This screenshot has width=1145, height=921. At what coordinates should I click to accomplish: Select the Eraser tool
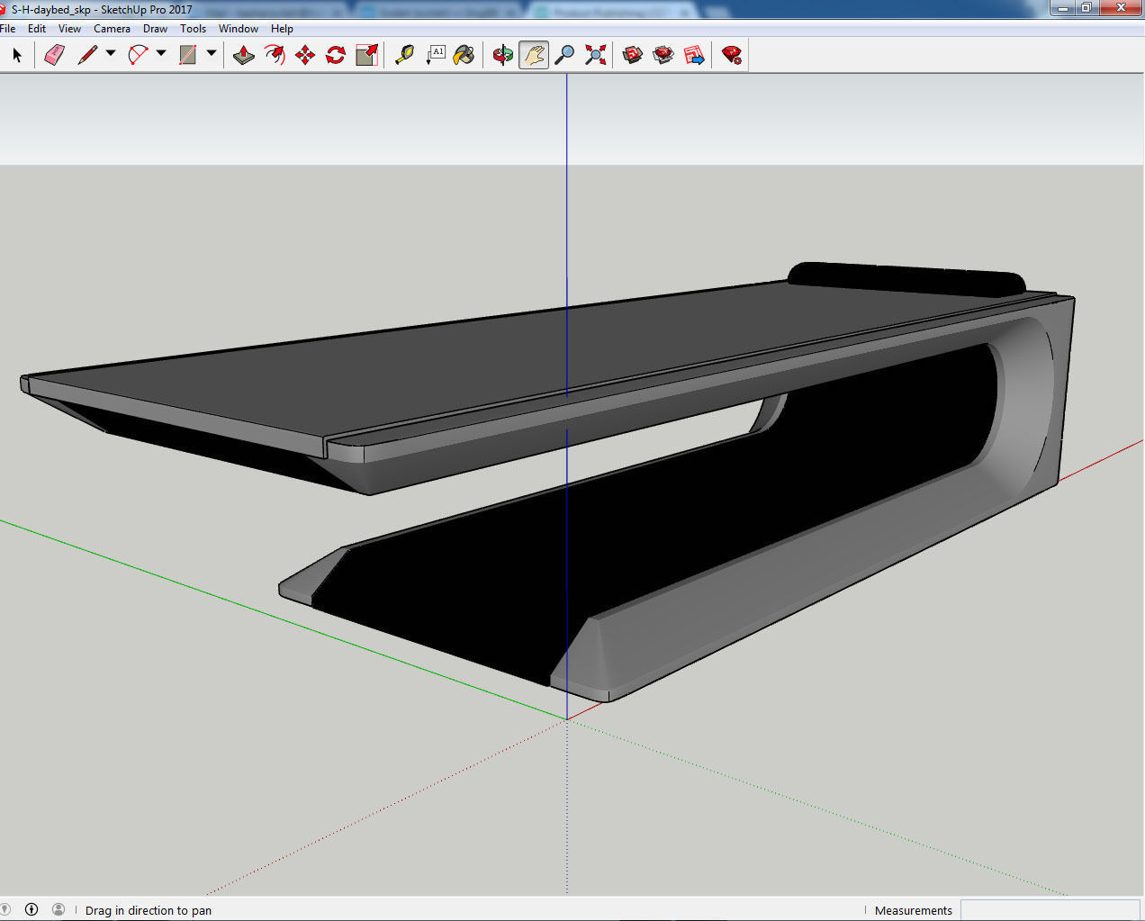tap(55, 56)
